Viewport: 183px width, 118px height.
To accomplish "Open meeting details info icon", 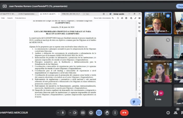I will point(168,113).
